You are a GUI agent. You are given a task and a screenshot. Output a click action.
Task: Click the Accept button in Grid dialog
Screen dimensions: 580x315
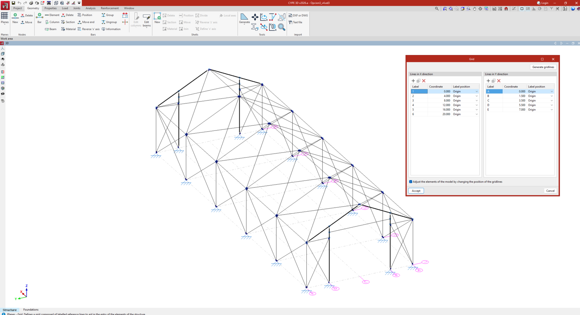click(416, 191)
